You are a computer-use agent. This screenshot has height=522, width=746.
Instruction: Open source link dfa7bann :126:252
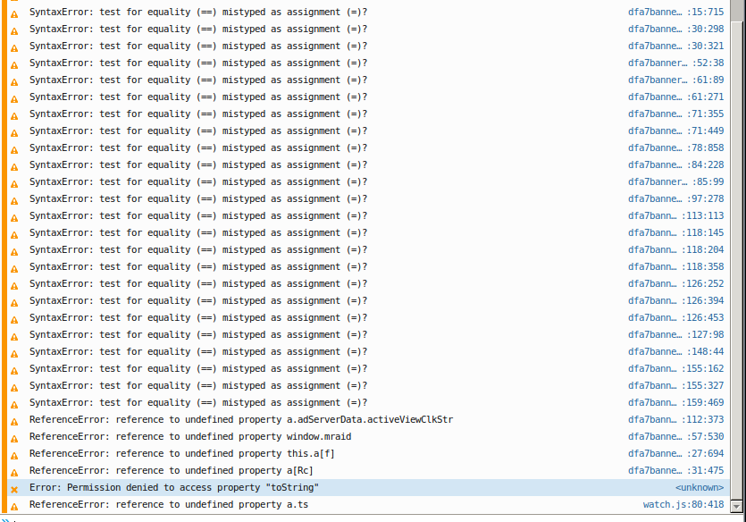coord(675,283)
